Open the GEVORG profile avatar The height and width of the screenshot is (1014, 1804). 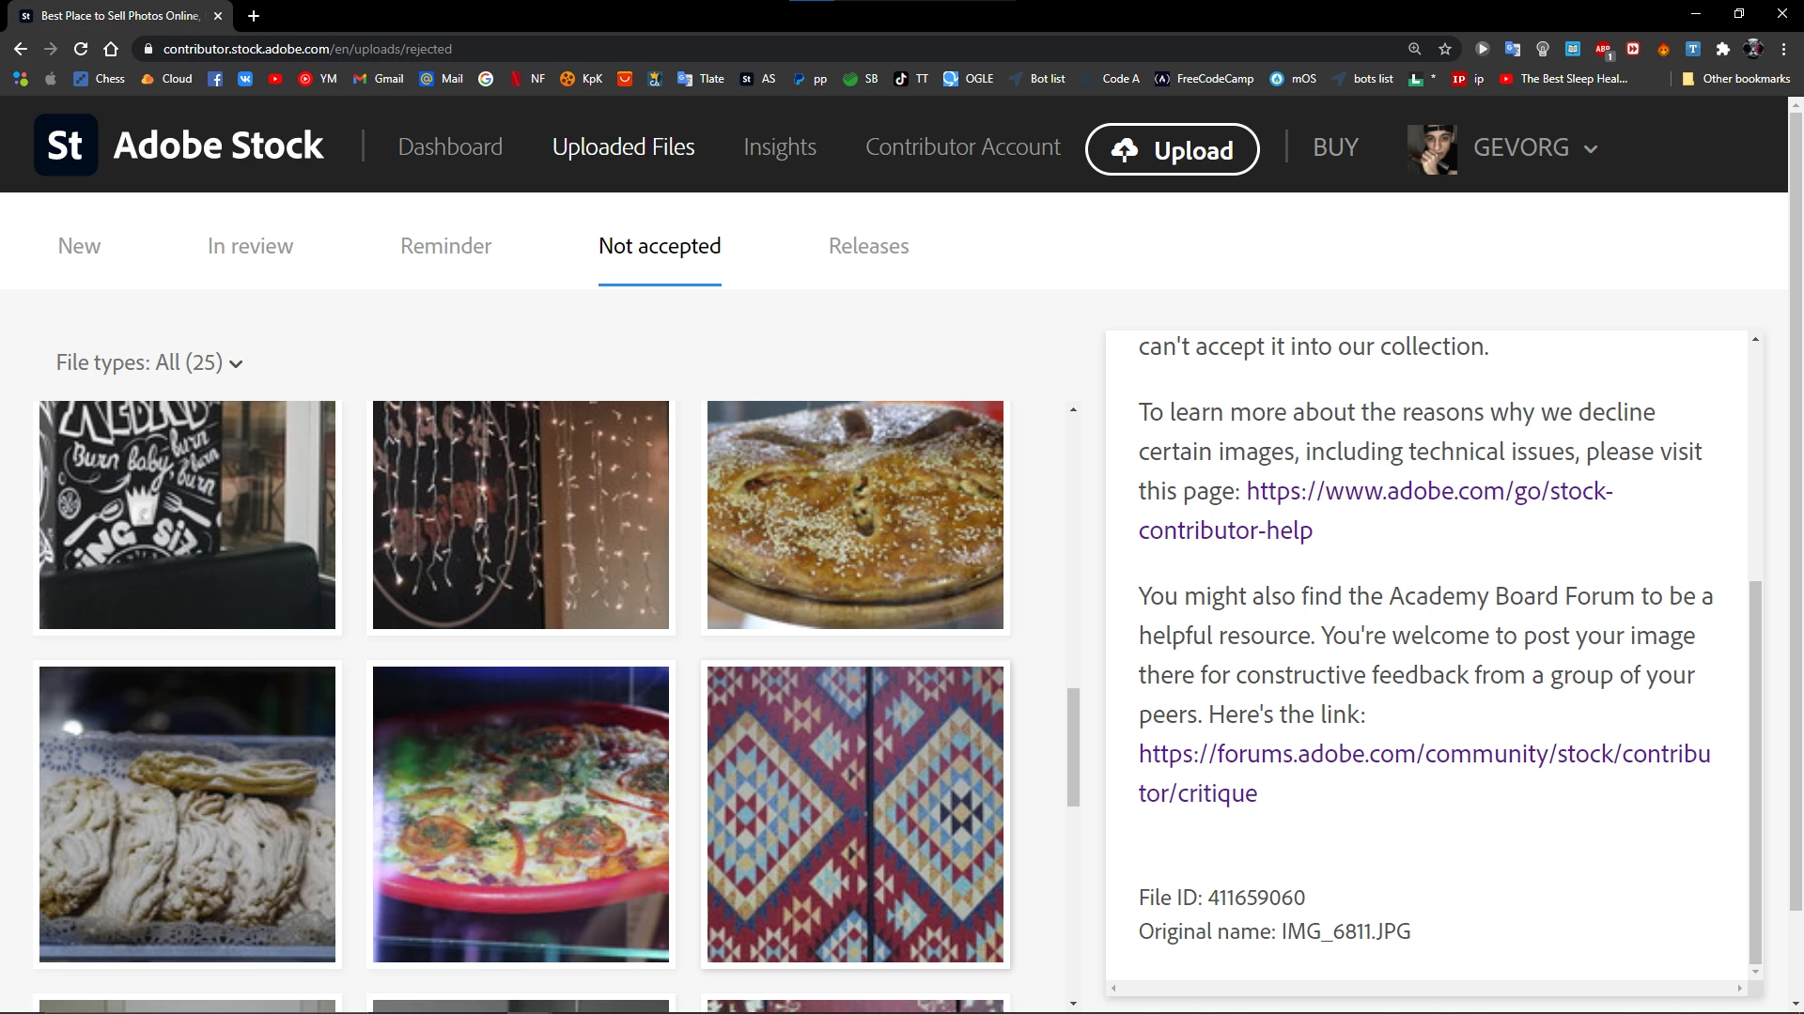(x=1432, y=148)
